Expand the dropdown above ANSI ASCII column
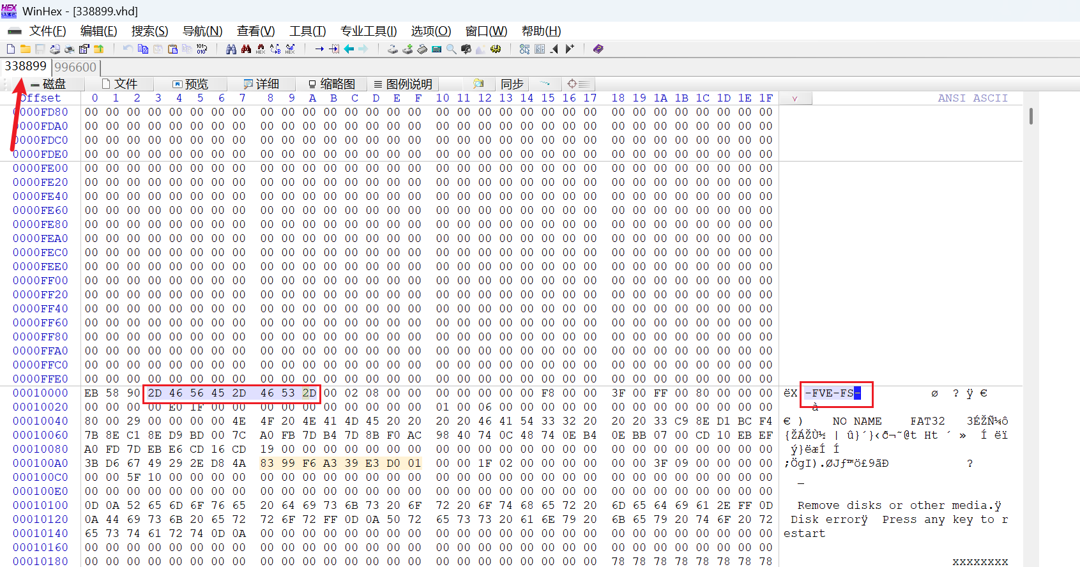Viewport: 1080px width, 567px height. [795, 98]
